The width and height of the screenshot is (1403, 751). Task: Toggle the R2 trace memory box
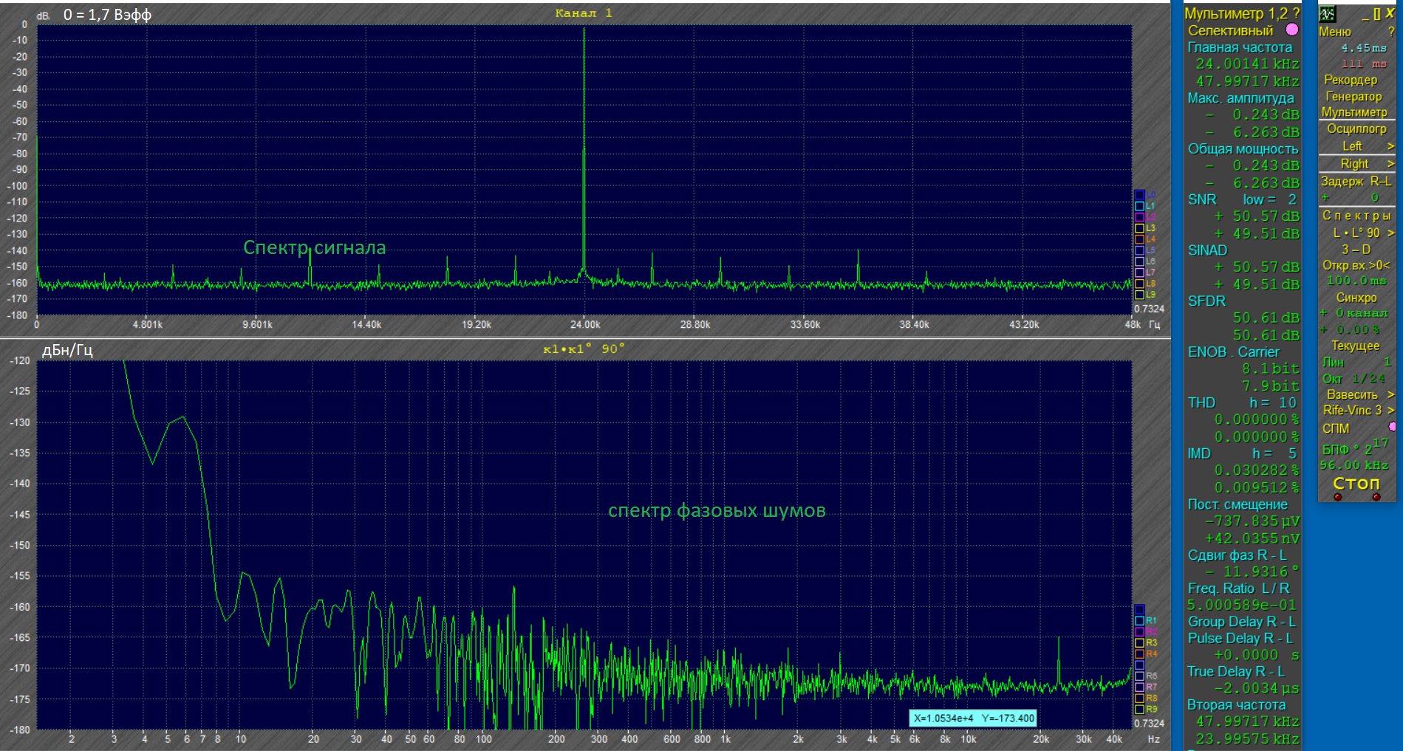1139,632
